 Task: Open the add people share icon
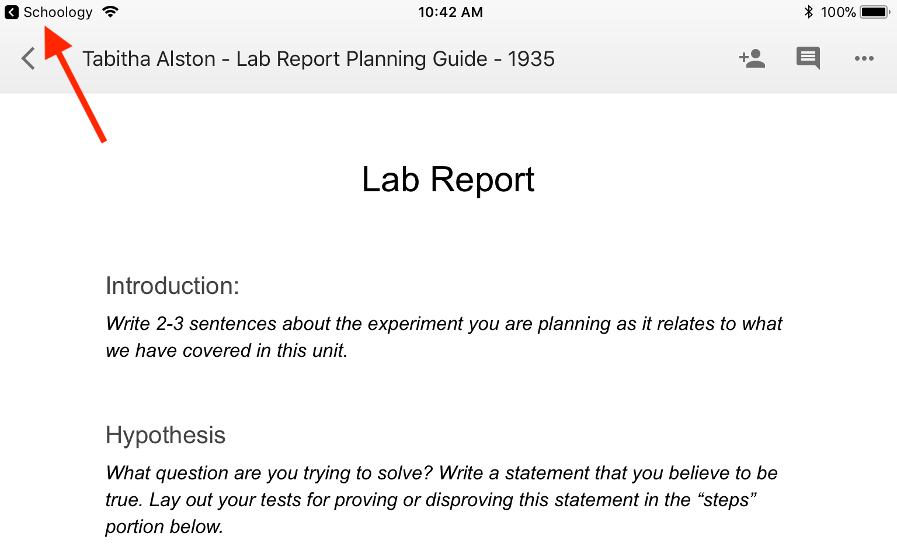coord(752,58)
